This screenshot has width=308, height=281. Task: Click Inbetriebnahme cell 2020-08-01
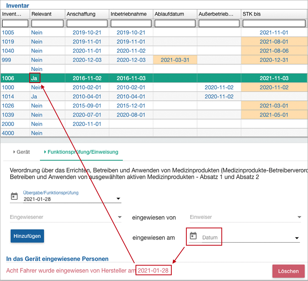(131, 115)
